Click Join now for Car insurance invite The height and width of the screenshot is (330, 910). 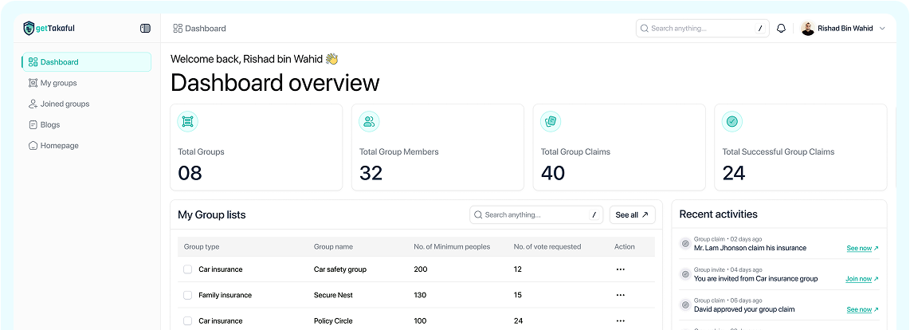click(x=862, y=279)
